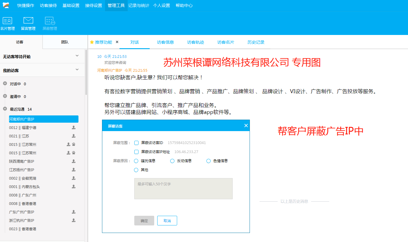Viewport: 408px width, 242px height.
Task: Select 色情信息 radio button
Action: point(209,161)
